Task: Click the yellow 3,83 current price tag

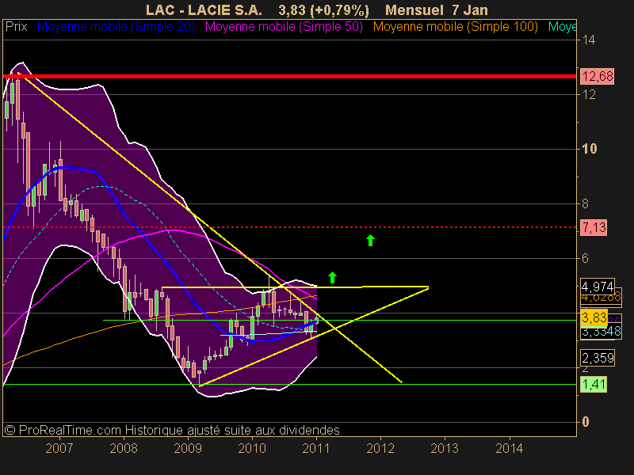Action: tap(594, 317)
